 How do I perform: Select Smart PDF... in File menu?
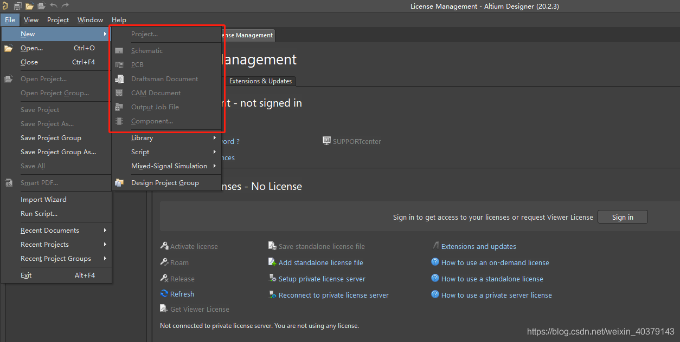56,183
